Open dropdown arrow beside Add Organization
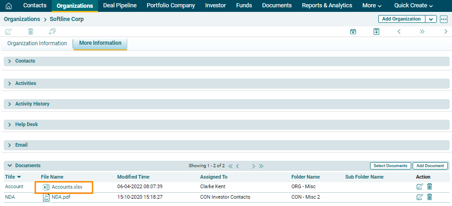 (x=430, y=19)
